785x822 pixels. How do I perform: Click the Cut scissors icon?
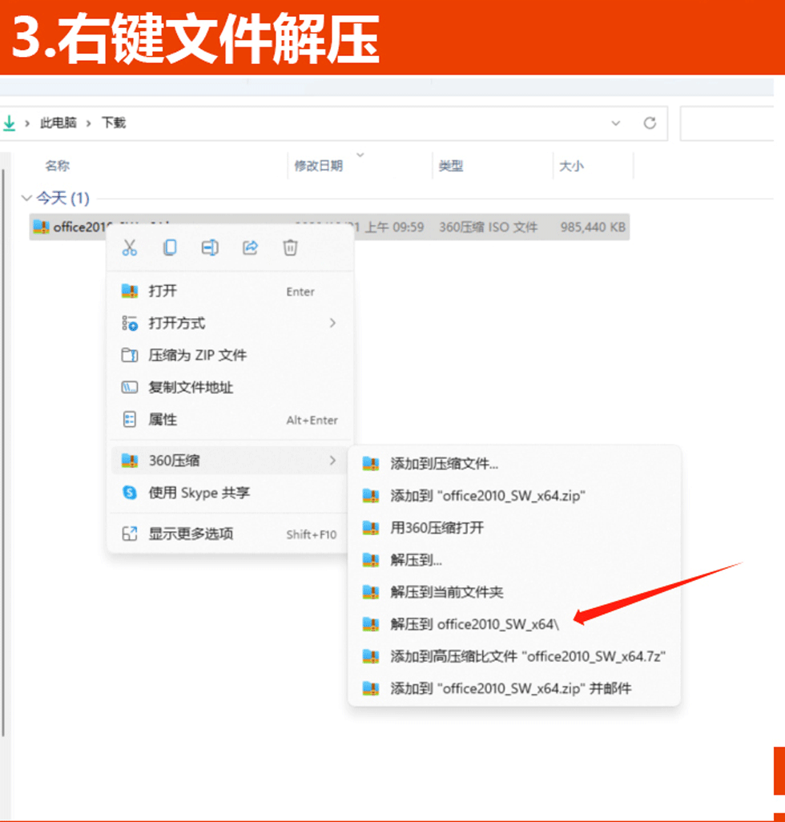click(130, 248)
